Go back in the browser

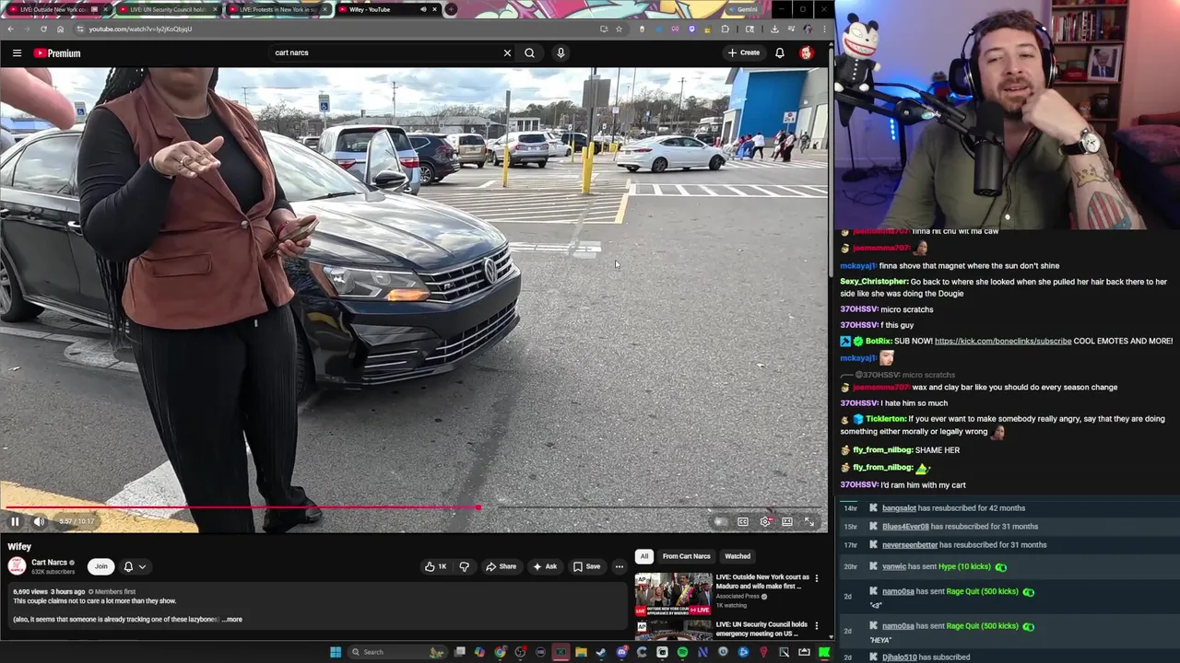[x=10, y=29]
